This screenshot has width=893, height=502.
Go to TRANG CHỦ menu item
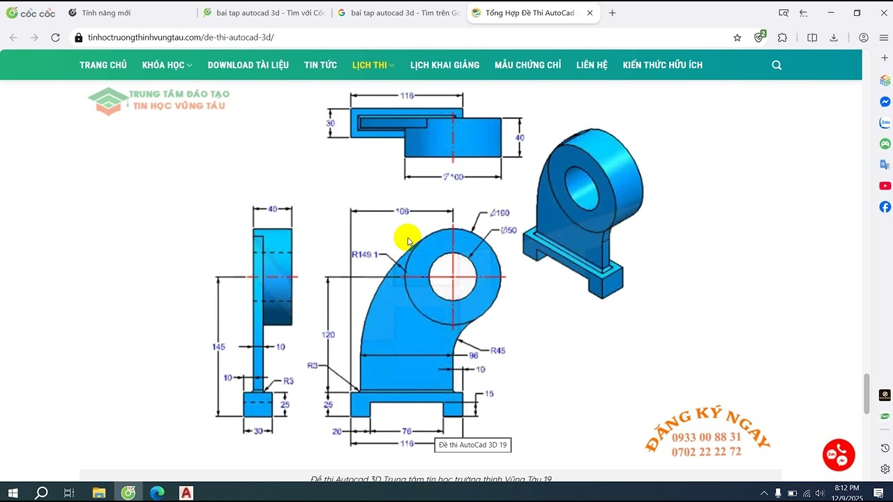103,65
